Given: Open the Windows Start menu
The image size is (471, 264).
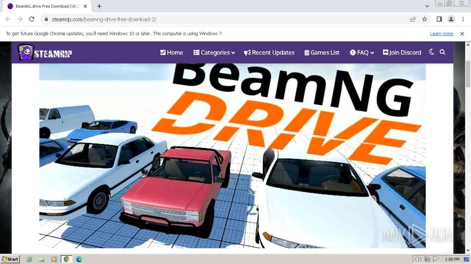Looking at the screenshot, I should click(x=10, y=259).
